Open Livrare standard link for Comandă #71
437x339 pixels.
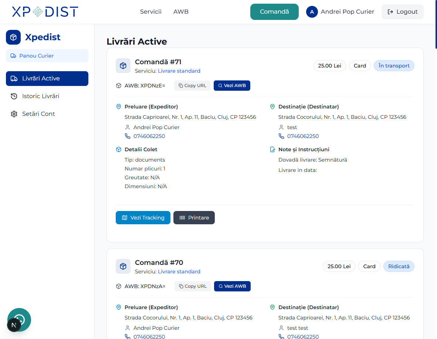pos(179,71)
